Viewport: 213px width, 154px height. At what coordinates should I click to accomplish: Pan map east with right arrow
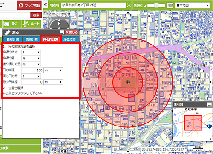211,82
